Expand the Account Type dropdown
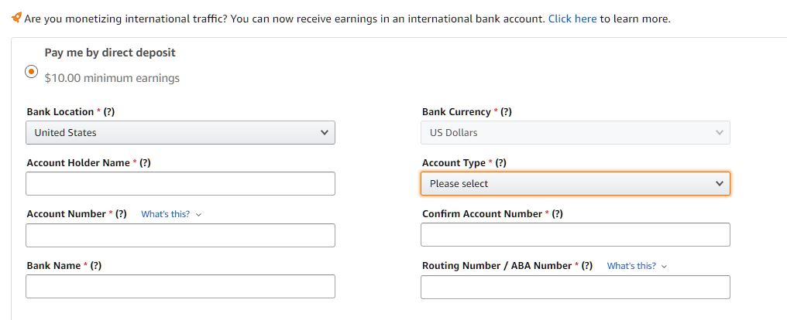787x320 pixels. tap(575, 184)
